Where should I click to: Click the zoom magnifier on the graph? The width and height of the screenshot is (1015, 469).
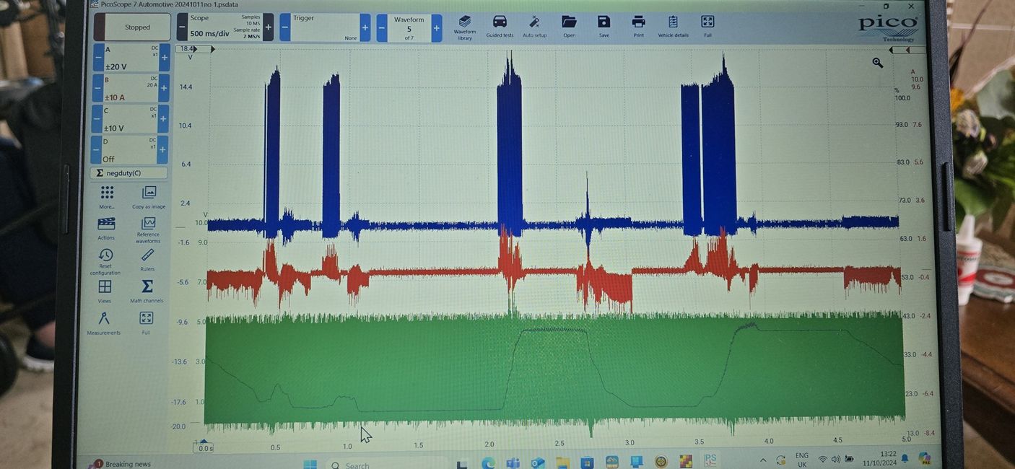pyautogui.click(x=878, y=63)
